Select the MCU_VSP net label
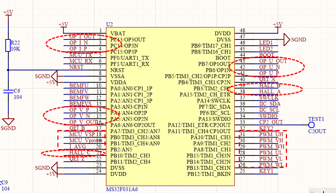 pyautogui.click(x=82, y=134)
